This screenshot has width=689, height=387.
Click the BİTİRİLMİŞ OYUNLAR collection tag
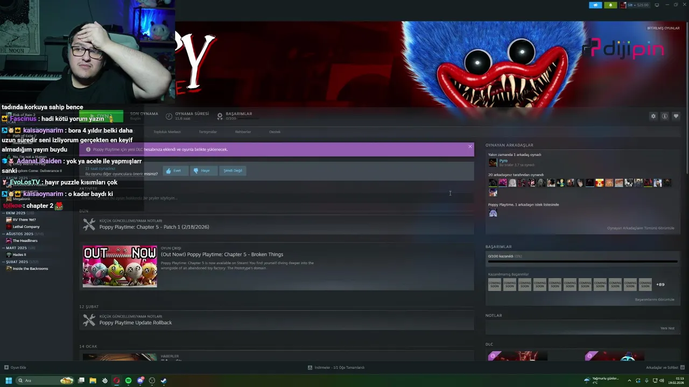pos(663,28)
